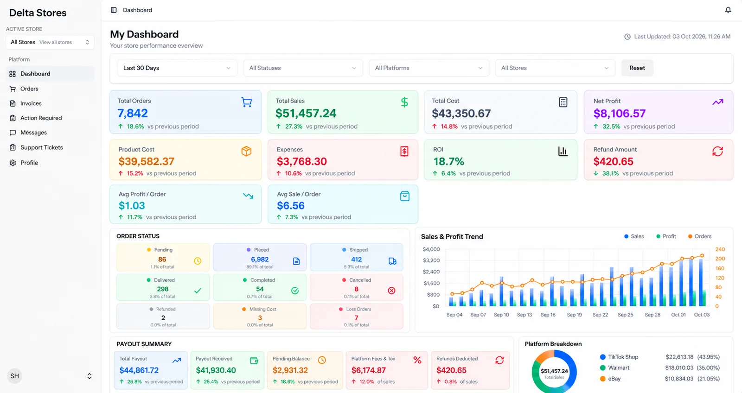742x393 pixels.
Task: Click the Reset filters button
Action: [637, 68]
